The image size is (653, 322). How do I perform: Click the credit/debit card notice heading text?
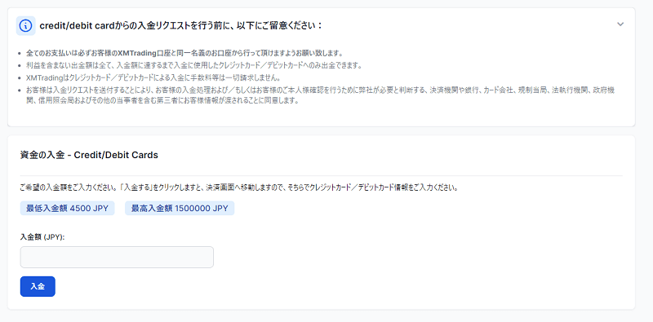(x=181, y=26)
